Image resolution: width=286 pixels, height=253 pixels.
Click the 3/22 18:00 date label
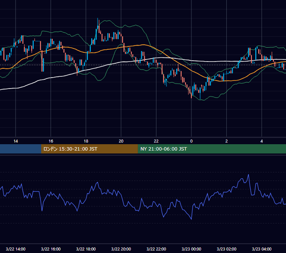[x=86, y=249]
